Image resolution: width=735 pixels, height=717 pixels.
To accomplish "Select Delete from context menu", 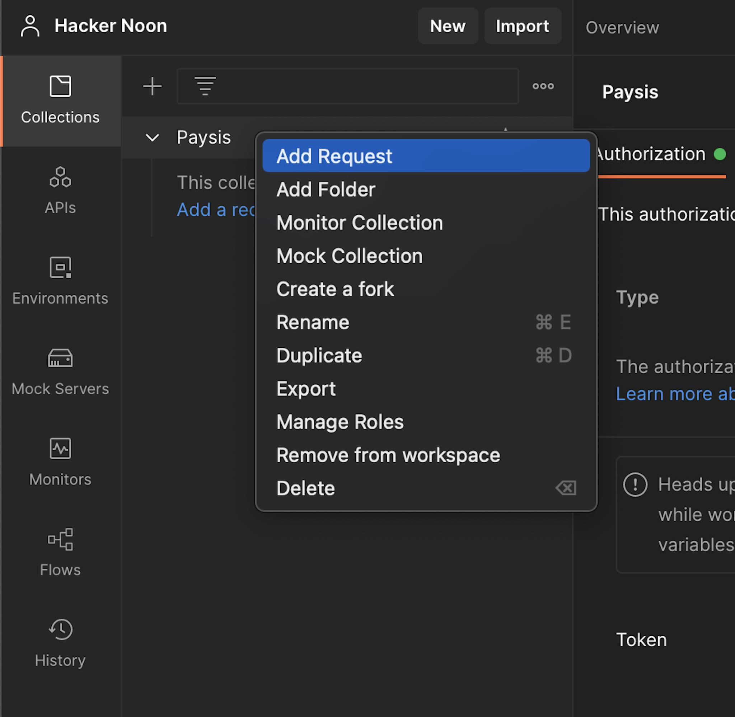I will (x=305, y=488).
